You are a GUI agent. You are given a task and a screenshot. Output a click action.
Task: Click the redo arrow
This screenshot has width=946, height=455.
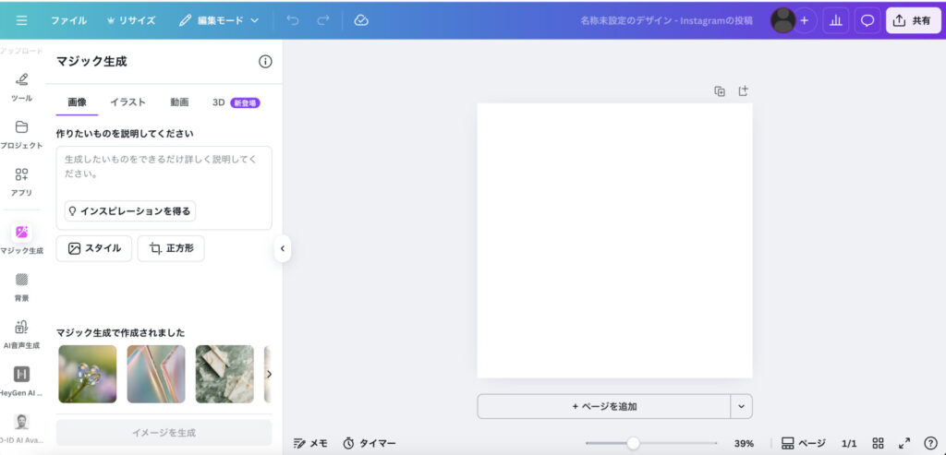(323, 20)
